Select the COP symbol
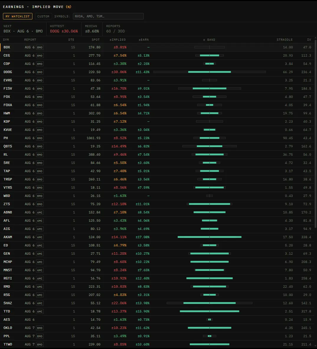This screenshot has height=349, width=317. pos(7,64)
